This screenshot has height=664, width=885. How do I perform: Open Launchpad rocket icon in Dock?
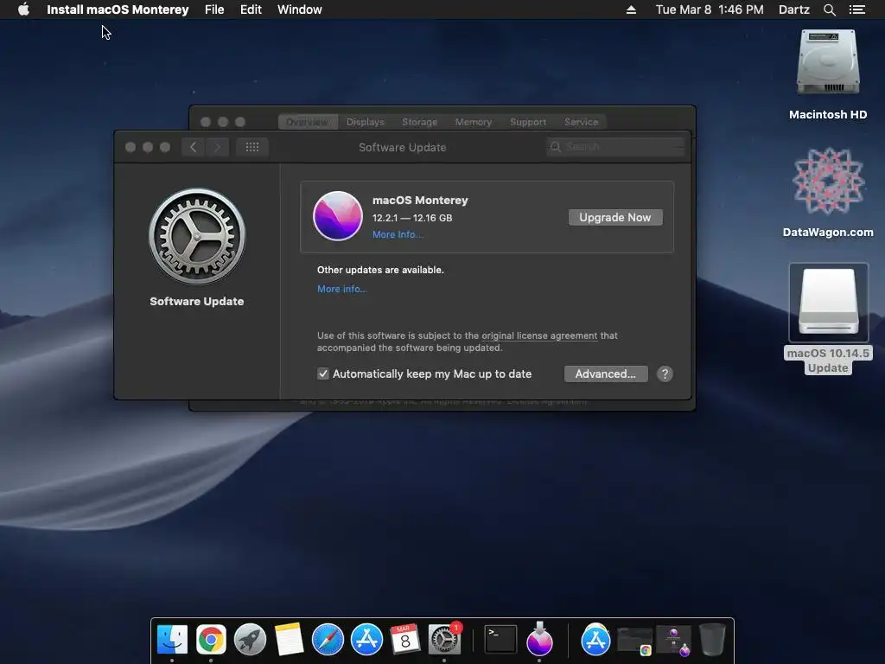point(250,640)
